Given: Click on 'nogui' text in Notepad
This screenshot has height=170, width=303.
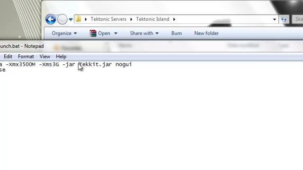Looking at the screenshot, I should (124, 64).
